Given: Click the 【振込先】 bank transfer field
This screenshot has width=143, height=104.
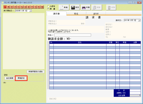Looking at the screenshot, I should tap(94, 99).
